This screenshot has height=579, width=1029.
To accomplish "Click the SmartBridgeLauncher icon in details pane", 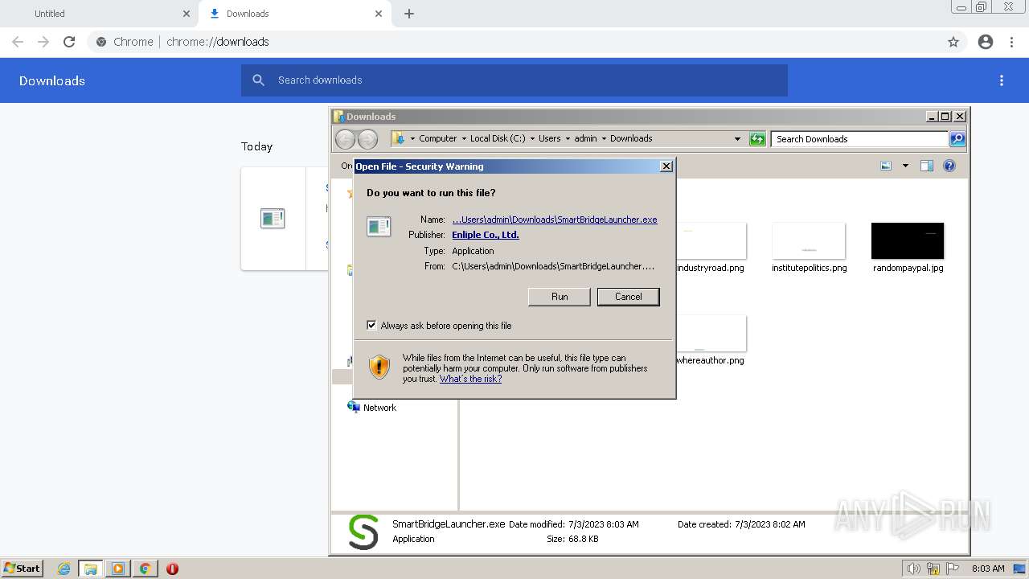I will pyautogui.click(x=363, y=532).
